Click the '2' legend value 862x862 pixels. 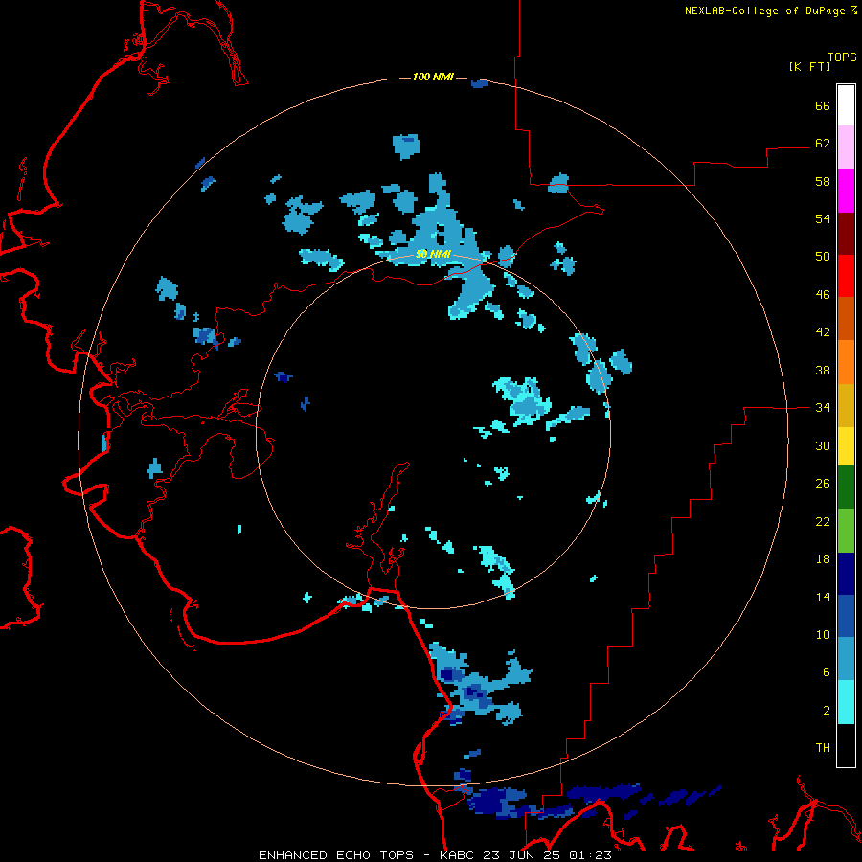tap(827, 711)
